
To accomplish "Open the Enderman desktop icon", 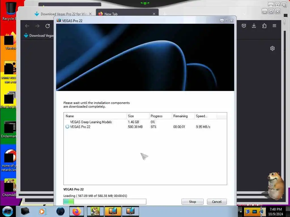I will pos(9,129).
